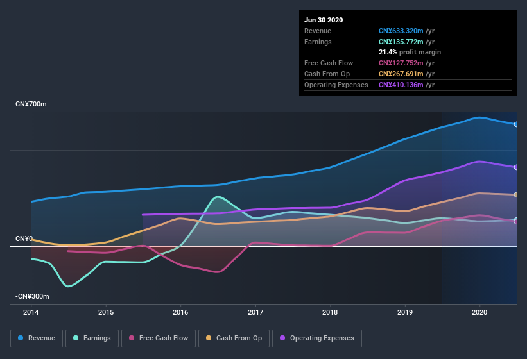This screenshot has height=359, width=527.
Task: Click the 2017 x-axis label
Action: click(x=255, y=312)
